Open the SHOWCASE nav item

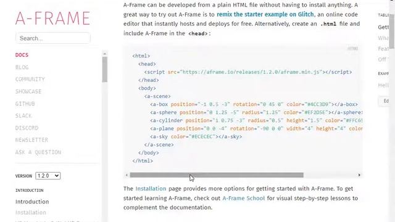point(28,91)
